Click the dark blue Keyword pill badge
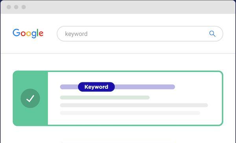Viewport: 236px width, 143px height. point(96,87)
